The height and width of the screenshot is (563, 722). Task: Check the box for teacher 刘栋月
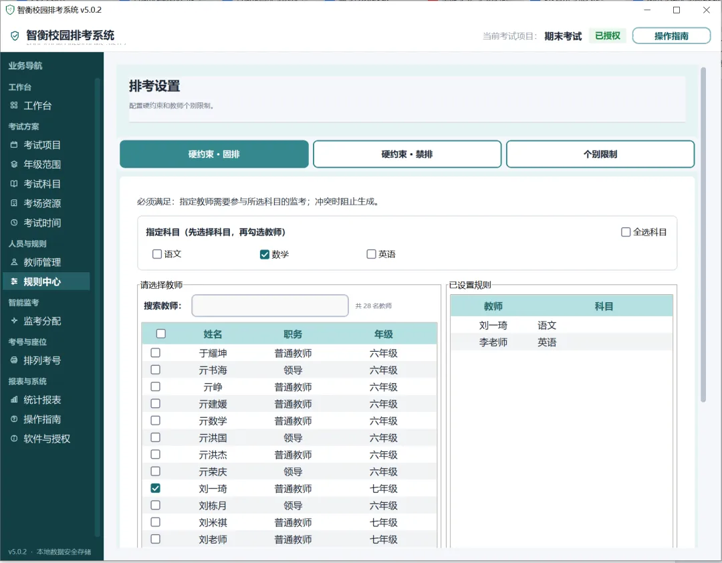156,505
